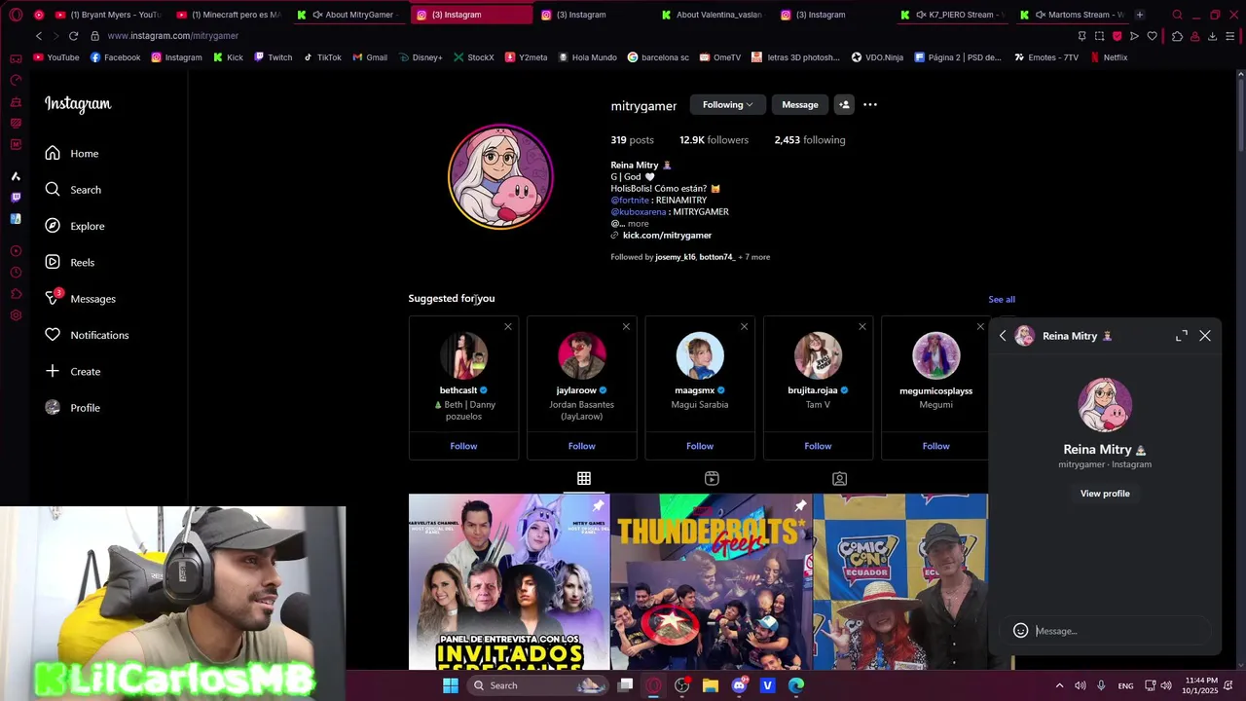The width and height of the screenshot is (1246, 701).
Task: Select the Reels tab on profile
Action: [712, 478]
